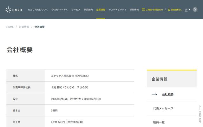Open the search magnifier icon
This screenshot has height=127, width=203.
(195, 10)
